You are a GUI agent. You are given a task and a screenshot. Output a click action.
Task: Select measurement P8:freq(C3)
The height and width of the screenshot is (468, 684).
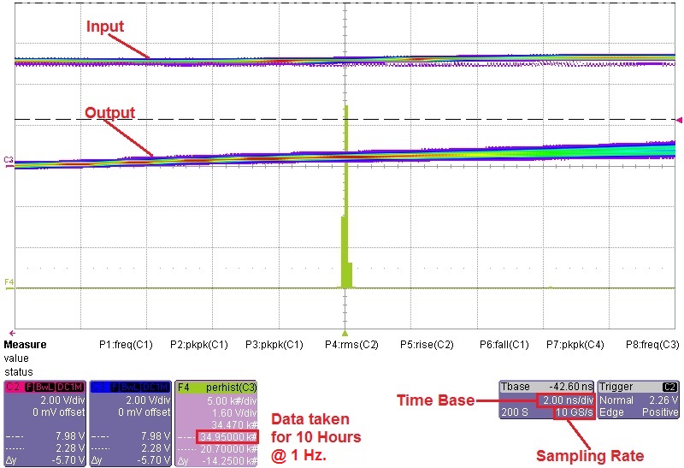tap(652, 345)
